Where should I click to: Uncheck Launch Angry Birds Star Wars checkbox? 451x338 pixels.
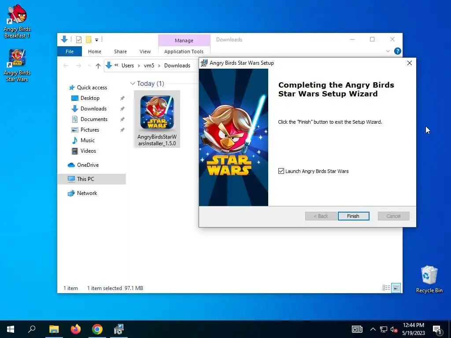coord(281,171)
